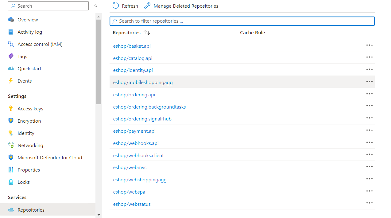Image resolution: width=391 pixels, height=218 pixels.
Task: Toggle sort order on the Repositories column
Action: 146,32
